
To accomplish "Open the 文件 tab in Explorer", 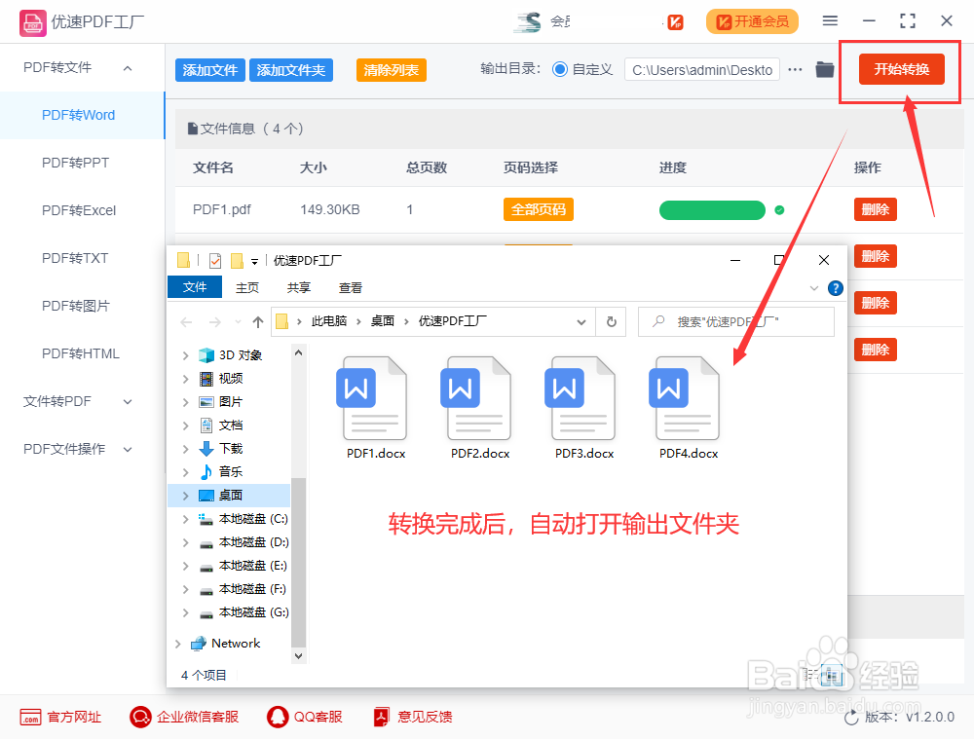I will (x=195, y=287).
